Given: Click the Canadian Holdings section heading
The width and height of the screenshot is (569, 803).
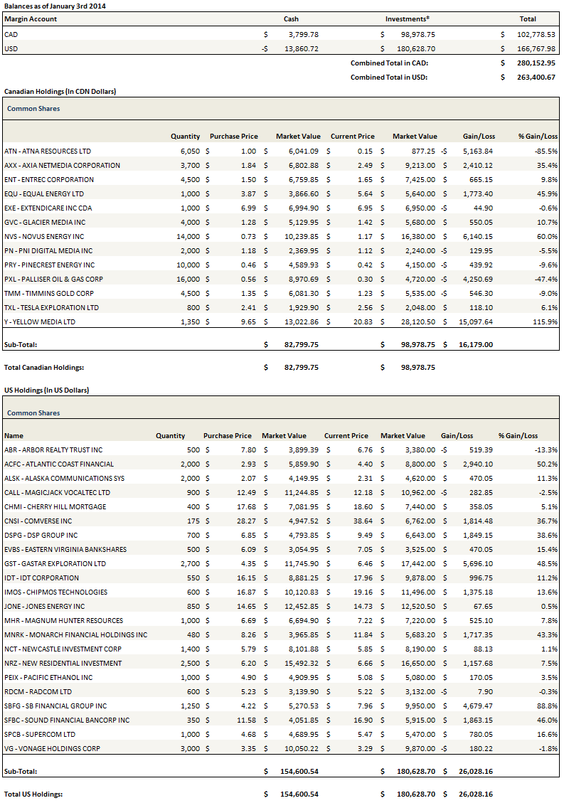Looking at the screenshot, I should [x=60, y=91].
